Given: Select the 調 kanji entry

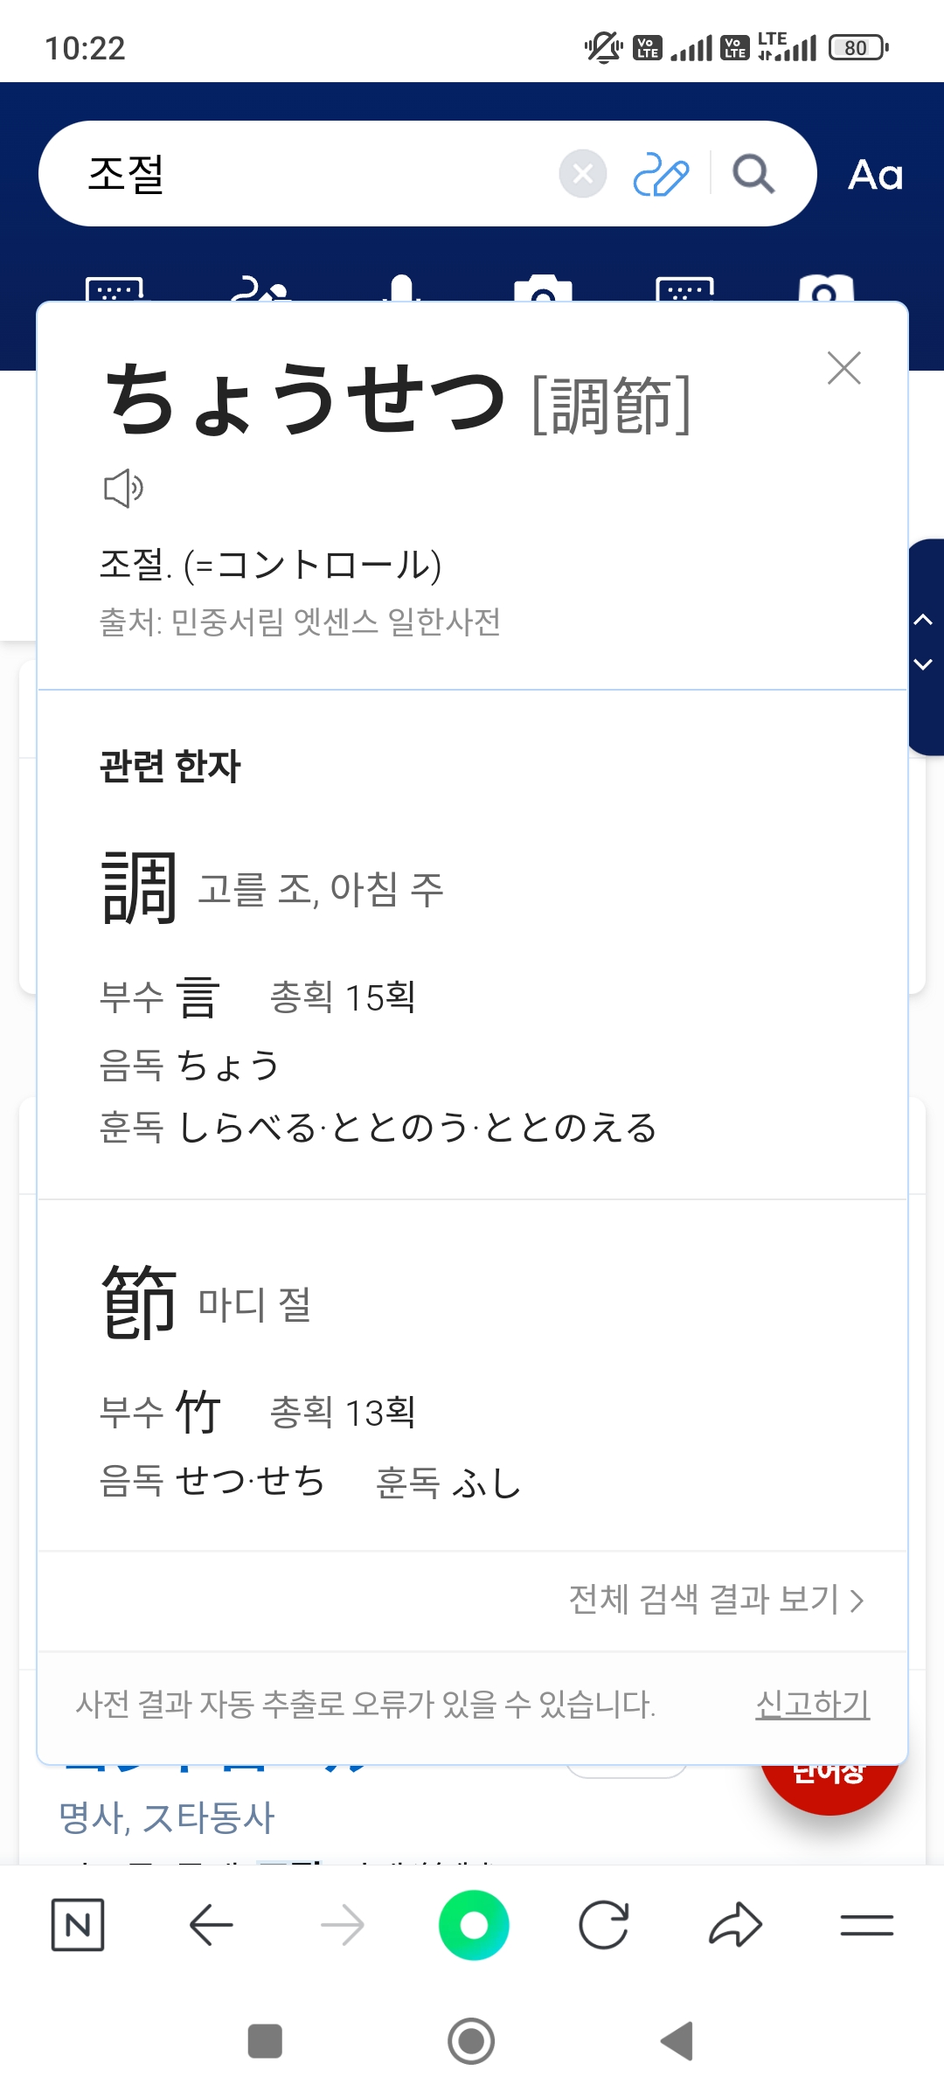Looking at the screenshot, I should [140, 889].
